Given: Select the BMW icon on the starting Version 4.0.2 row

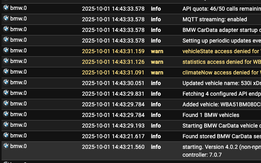Looking at the screenshot, I should 6,146.
